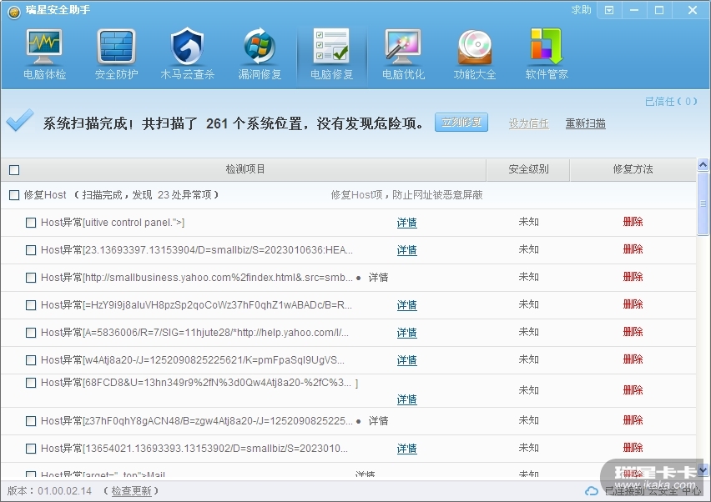Check Host异常 =HzY9i9j8aluVH8 entry checkbox
The width and height of the screenshot is (711, 502).
point(31,305)
